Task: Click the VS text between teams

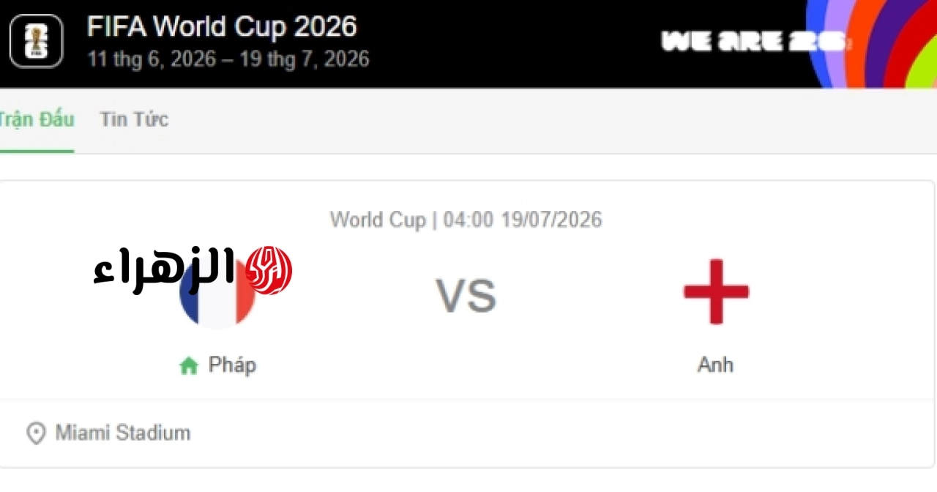Action: pos(466,296)
